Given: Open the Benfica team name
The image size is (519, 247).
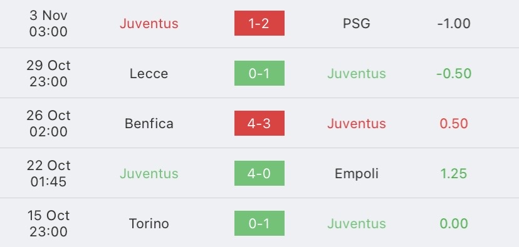Looking at the screenshot, I should coord(149,124).
